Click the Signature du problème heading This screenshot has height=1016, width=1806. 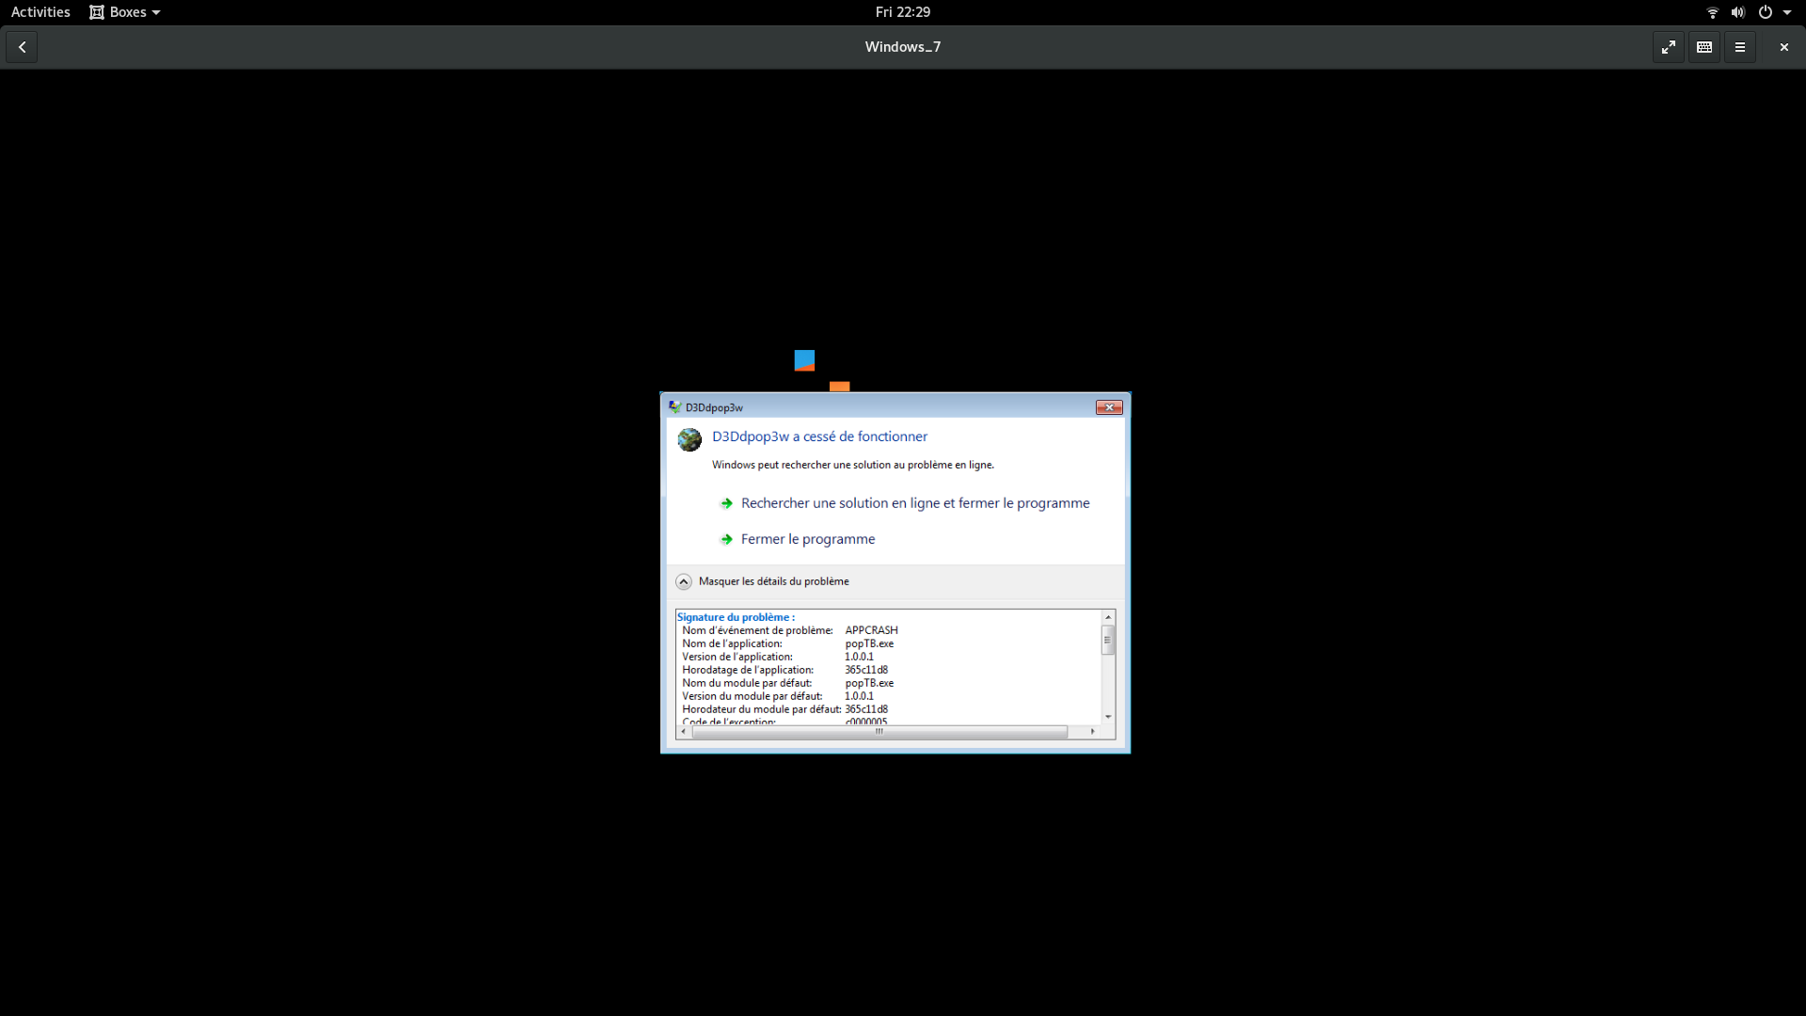pos(736,617)
